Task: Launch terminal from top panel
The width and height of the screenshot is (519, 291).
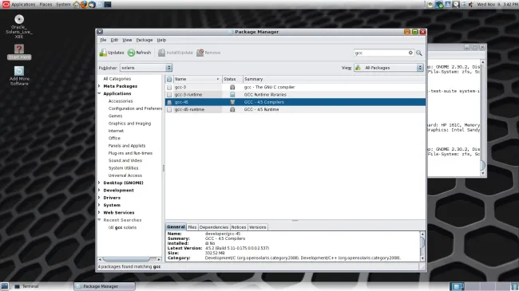Action: (108, 4)
